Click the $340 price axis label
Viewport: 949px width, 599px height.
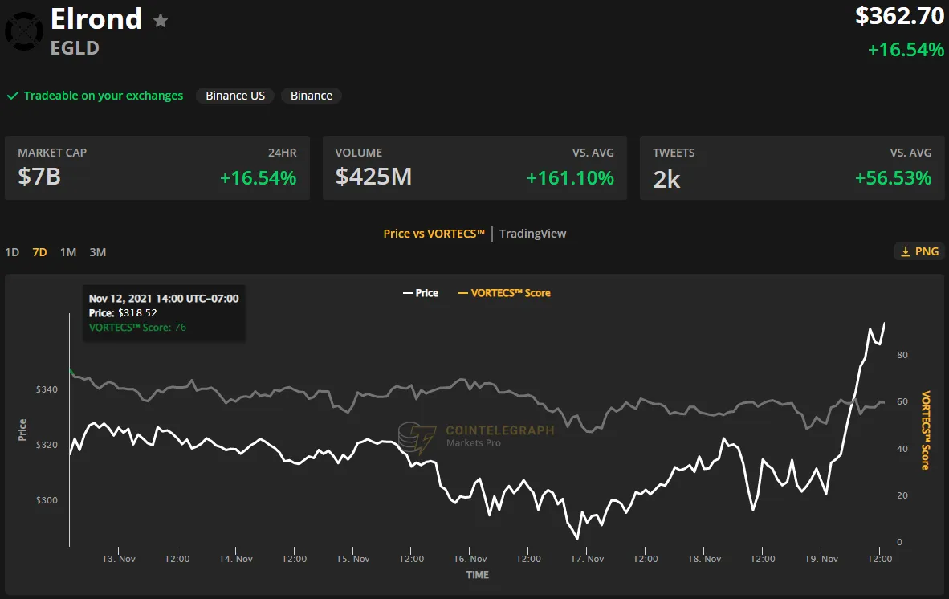point(47,389)
